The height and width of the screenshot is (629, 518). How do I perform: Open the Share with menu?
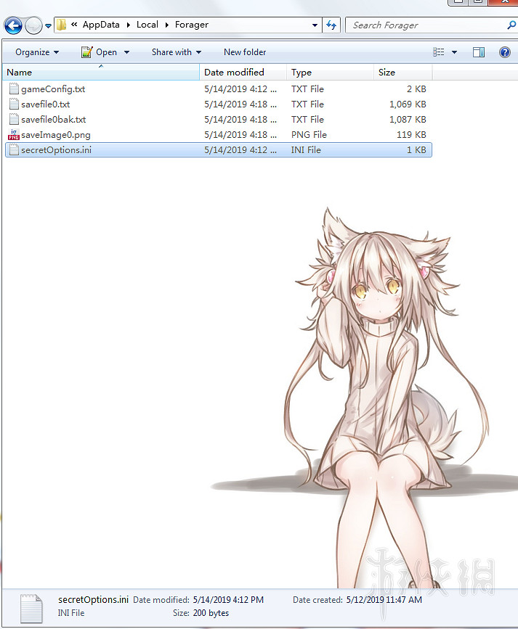[176, 52]
